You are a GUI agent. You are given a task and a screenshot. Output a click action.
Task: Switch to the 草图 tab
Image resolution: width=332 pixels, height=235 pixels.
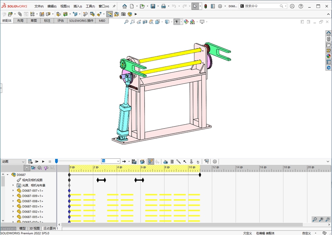point(34,20)
